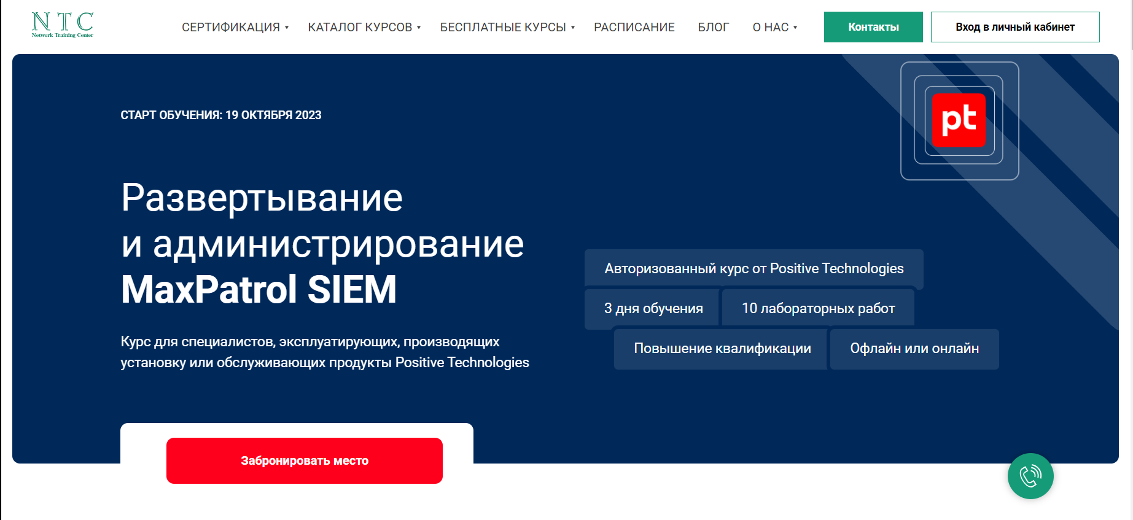Expand the БЕСПЛАТНЫЕ КУРСЫ dropdown arrow
Screen dimensions: 1133x520
573,28
